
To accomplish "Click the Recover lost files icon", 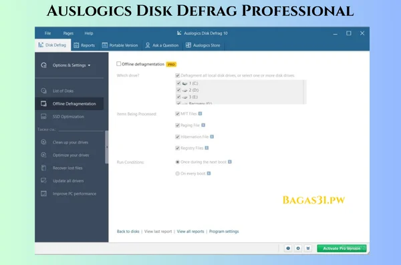I will [x=43, y=168].
